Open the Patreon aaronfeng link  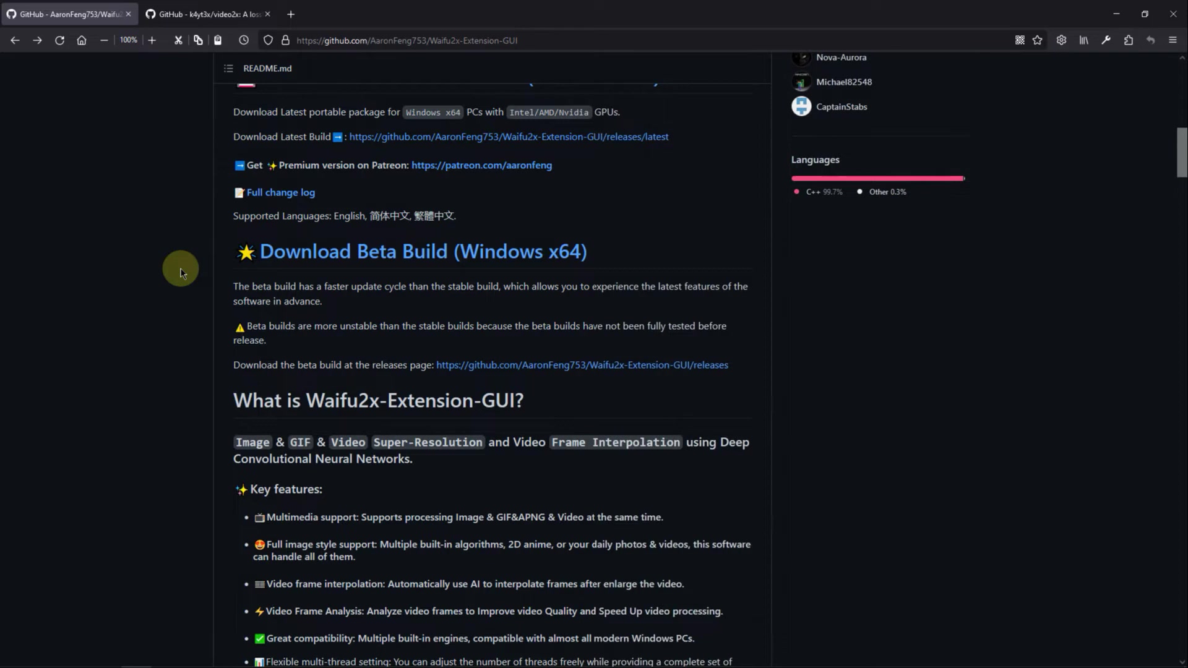pos(481,165)
